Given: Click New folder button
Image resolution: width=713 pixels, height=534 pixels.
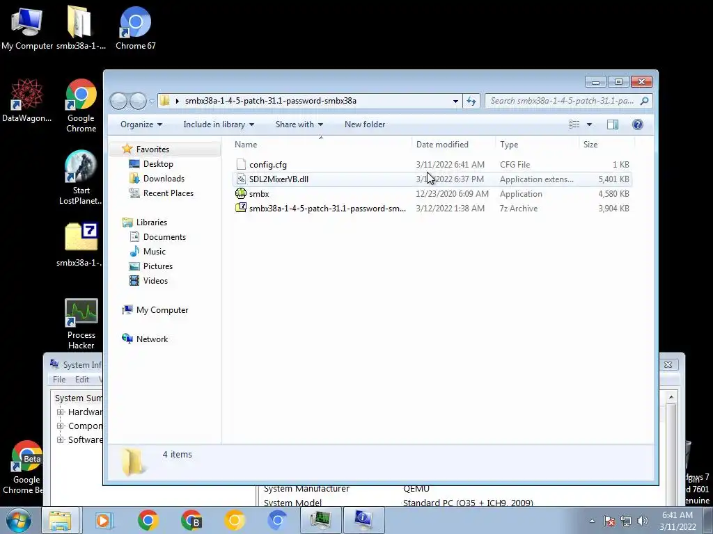Looking at the screenshot, I should point(365,124).
